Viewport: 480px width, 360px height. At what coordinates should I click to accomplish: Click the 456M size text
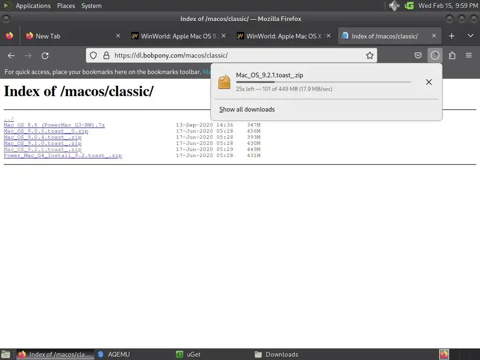pyautogui.click(x=254, y=131)
